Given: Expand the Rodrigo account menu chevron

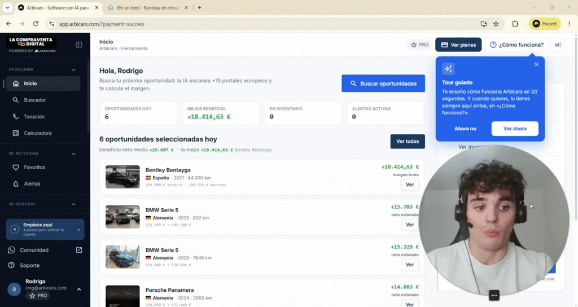Looking at the screenshot, I should click(x=79, y=290).
